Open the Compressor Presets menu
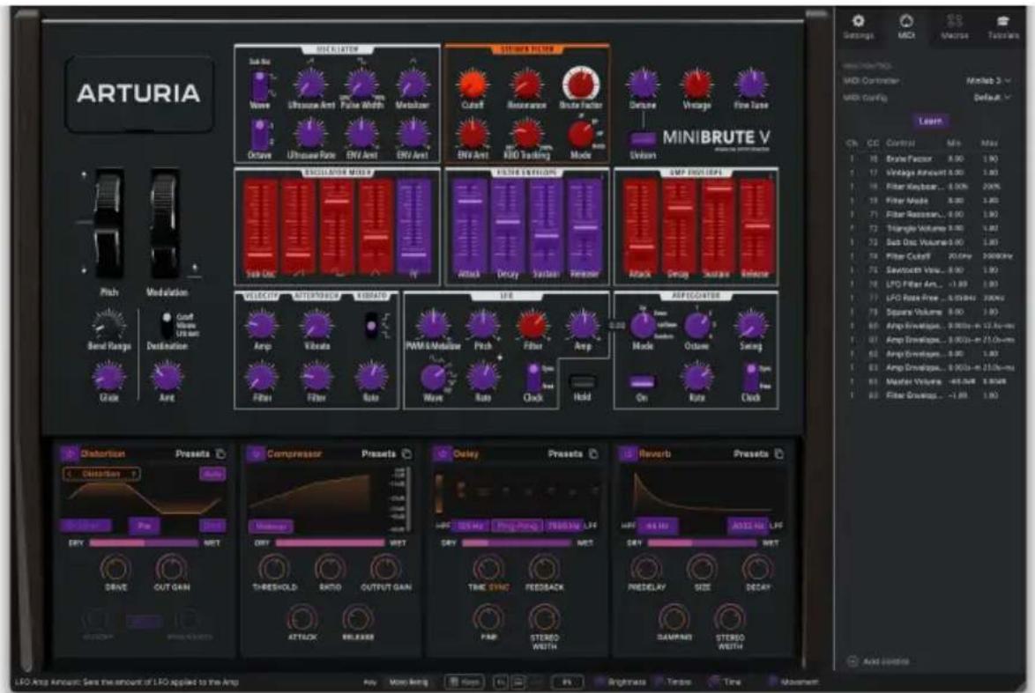Image resolution: width=1035 pixels, height=693 pixels. pos(378,453)
